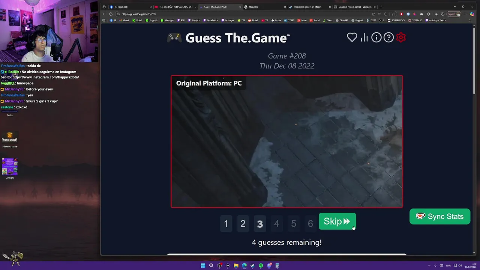Open taskbar search icon
Viewport: 480px width, 270px height.
pos(211,265)
